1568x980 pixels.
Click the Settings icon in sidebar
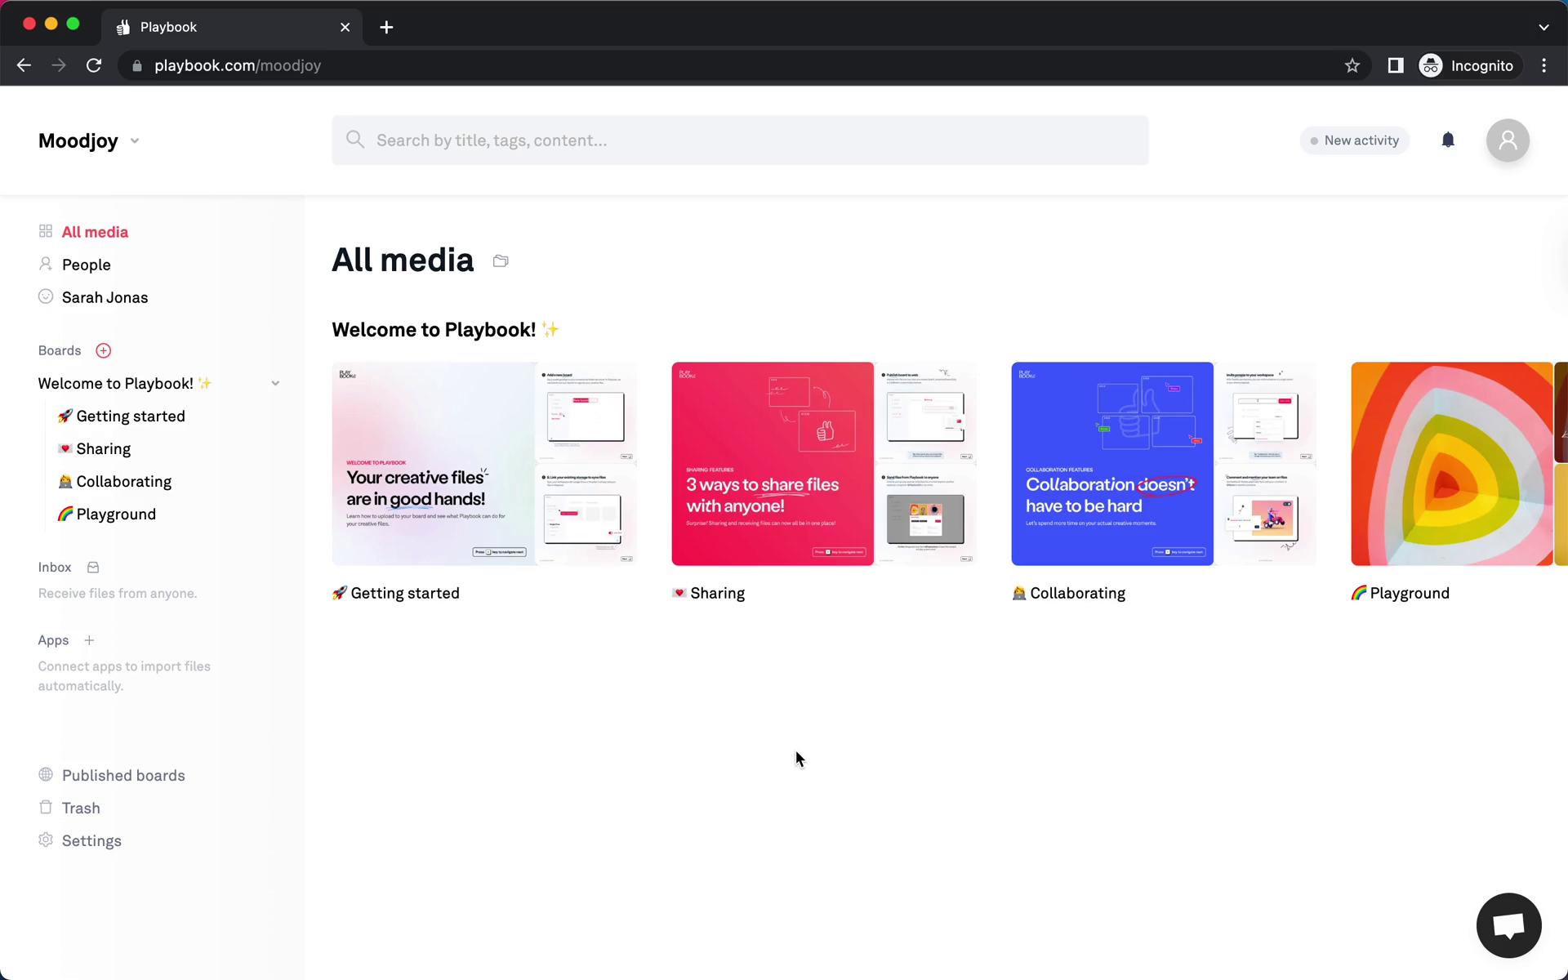click(x=45, y=840)
